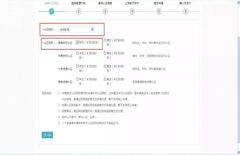Select the 认证目的 combo box showing 继续教育
240x155 pixels.
point(76,30)
